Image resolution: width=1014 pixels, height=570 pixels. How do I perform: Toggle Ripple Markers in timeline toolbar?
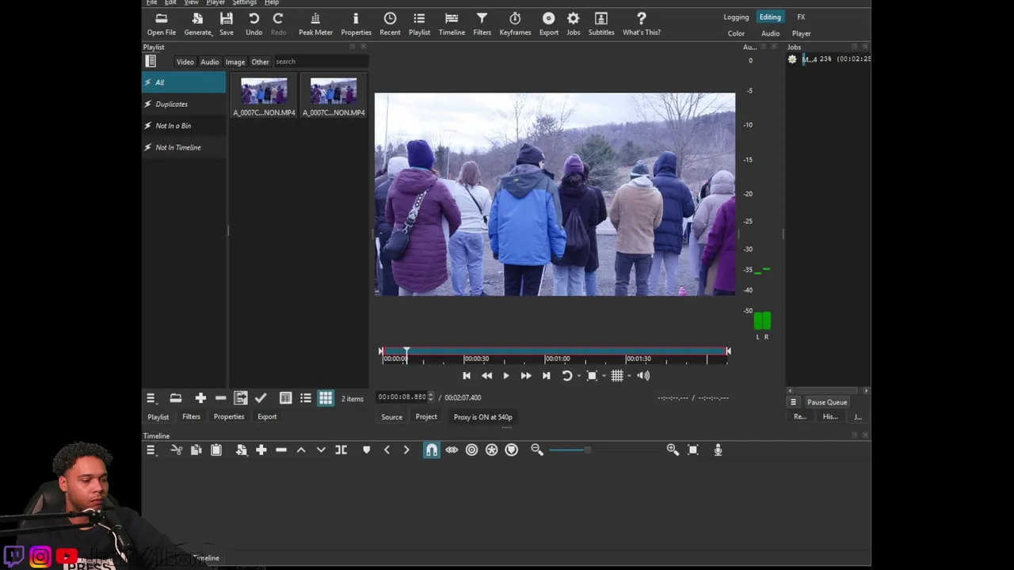pyautogui.click(x=512, y=450)
